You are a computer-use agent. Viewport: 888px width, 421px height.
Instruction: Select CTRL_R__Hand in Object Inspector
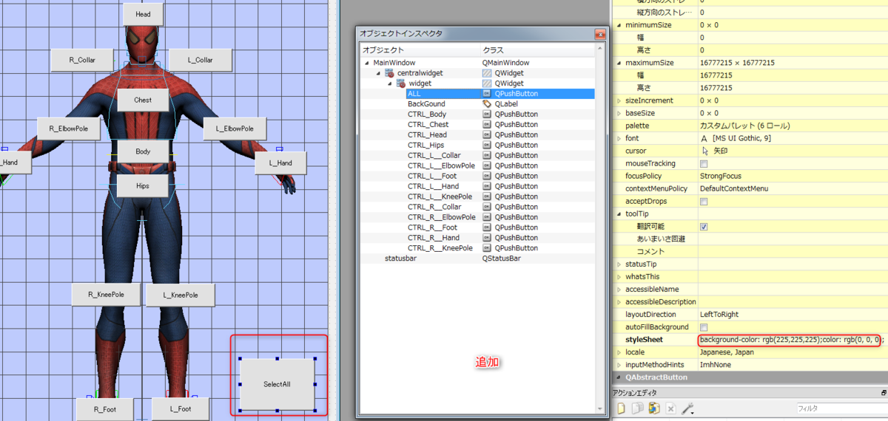[477, 239]
